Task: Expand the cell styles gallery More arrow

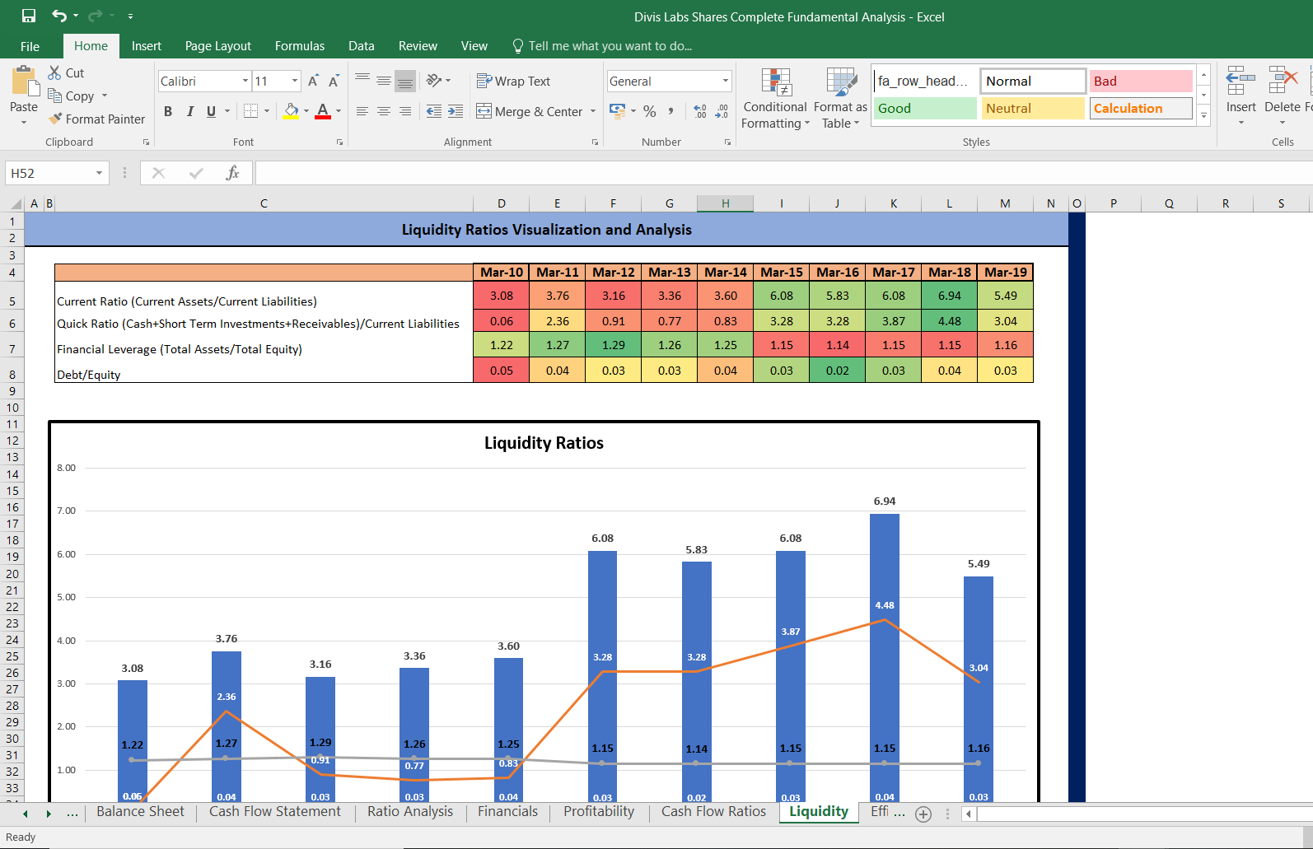Action: click(1204, 116)
